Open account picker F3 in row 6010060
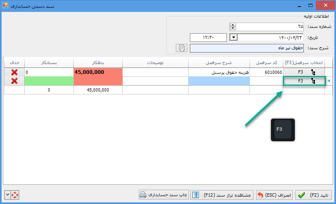The height and width of the screenshot is (204, 336). [x=304, y=72]
